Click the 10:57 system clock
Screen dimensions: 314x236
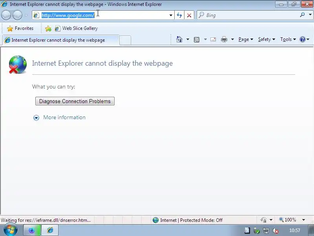coord(295,230)
